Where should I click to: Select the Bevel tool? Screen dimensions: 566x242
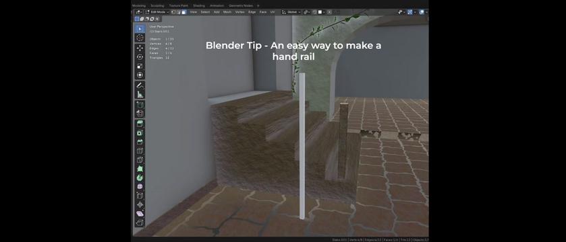140,142
